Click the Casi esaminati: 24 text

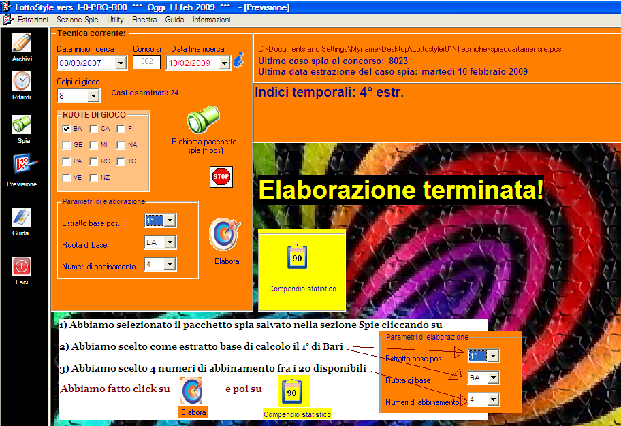(144, 93)
